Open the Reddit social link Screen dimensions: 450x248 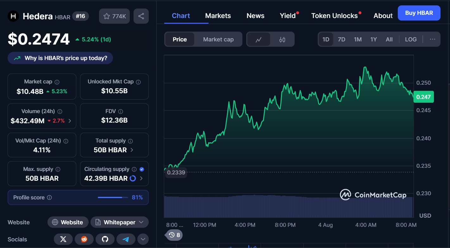pyautogui.click(x=84, y=239)
